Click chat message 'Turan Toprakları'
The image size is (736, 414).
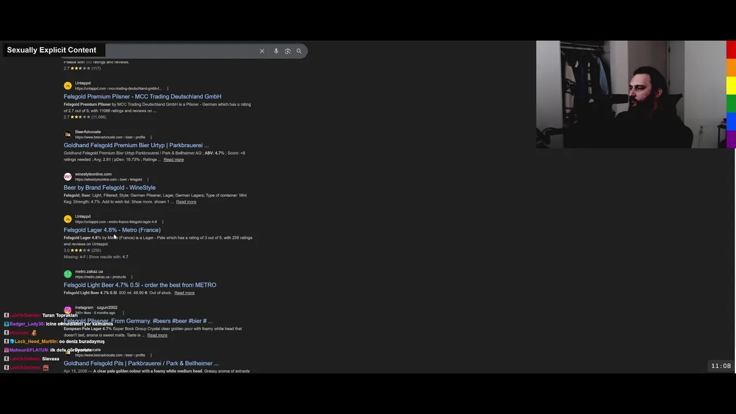pos(60,316)
